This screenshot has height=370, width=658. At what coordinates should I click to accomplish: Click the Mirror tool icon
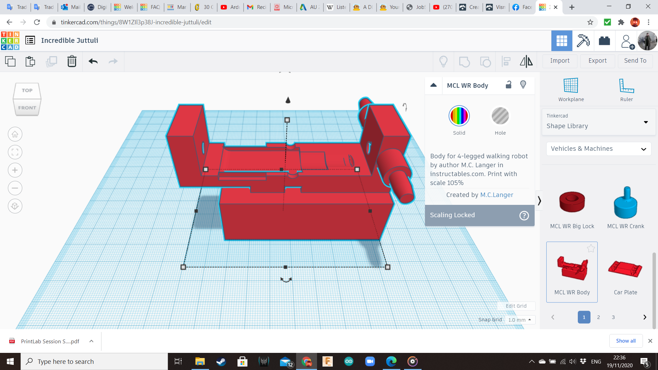[x=526, y=61]
